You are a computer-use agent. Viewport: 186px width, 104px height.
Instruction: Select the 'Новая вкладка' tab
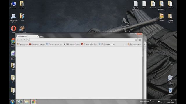[27, 36]
